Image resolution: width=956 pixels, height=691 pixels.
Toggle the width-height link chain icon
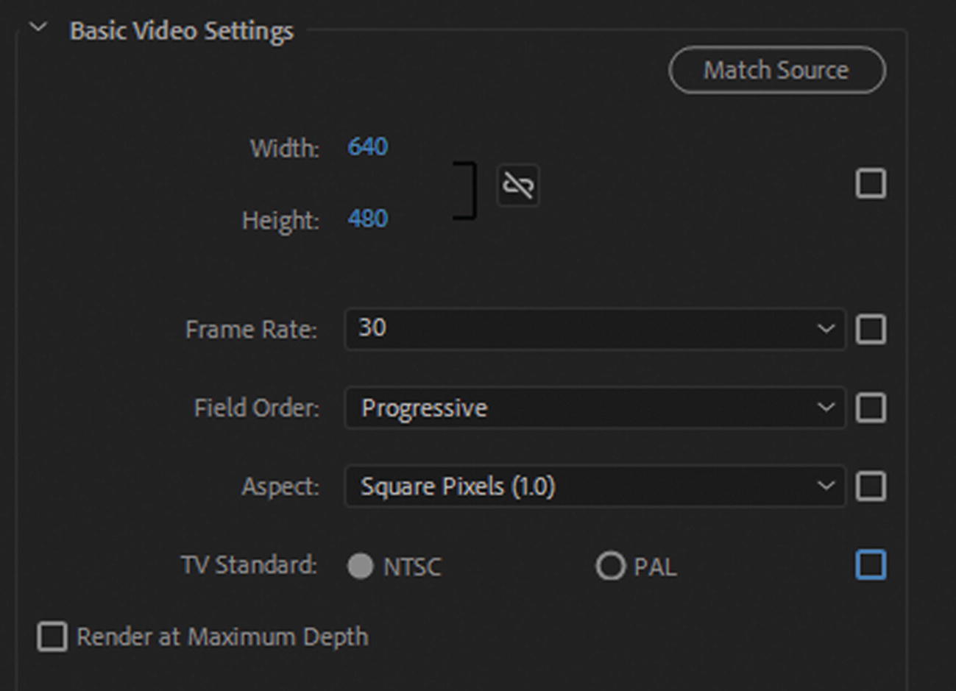click(x=518, y=185)
